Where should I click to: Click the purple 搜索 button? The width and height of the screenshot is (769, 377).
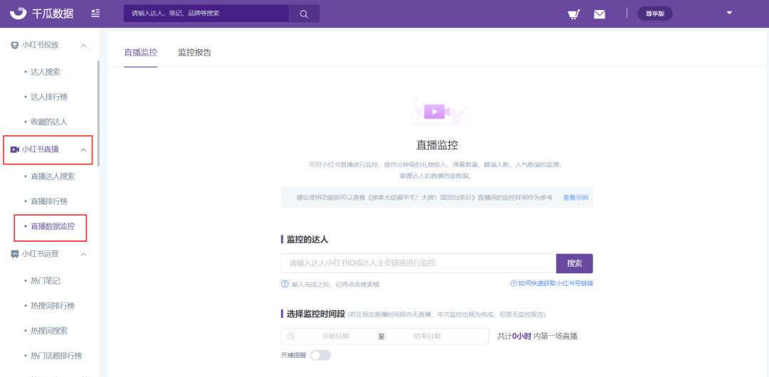click(575, 263)
